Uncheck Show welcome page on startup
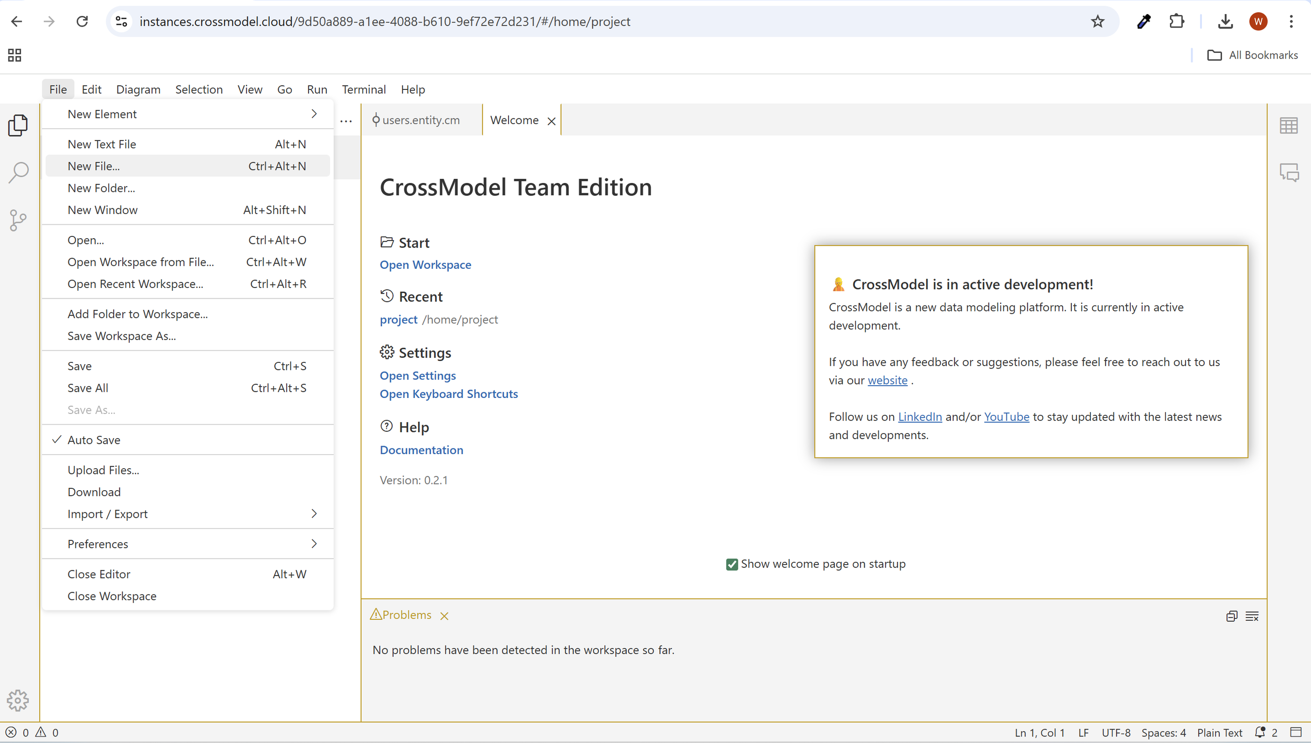The height and width of the screenshot is (743, 1311). (732, 564)
